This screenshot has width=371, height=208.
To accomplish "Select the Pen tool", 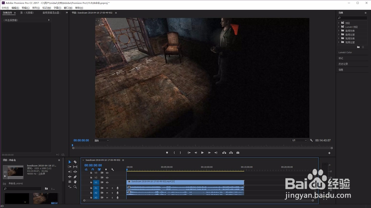I will click(75, 177).
